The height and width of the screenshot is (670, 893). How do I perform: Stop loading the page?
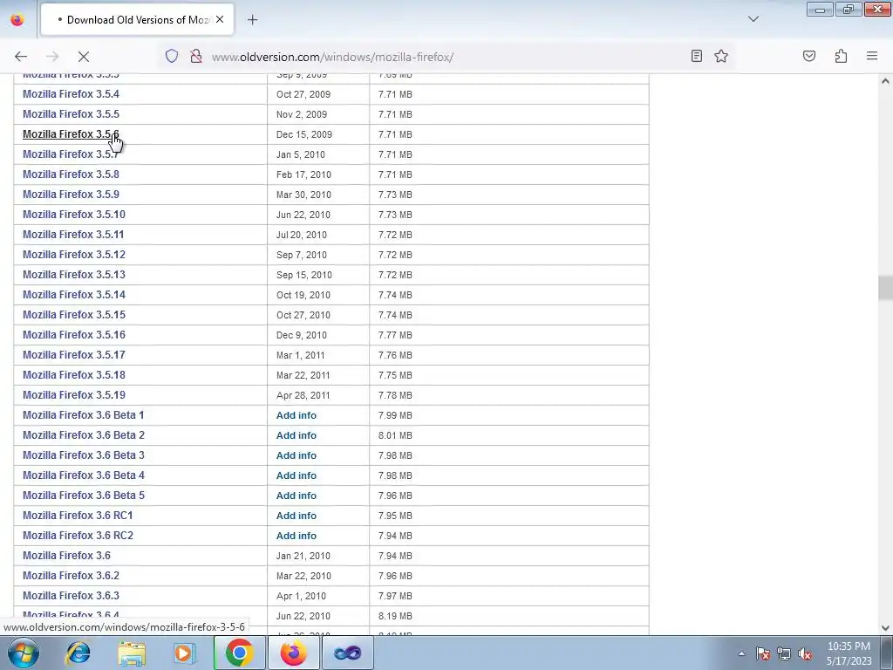[83, 57]
